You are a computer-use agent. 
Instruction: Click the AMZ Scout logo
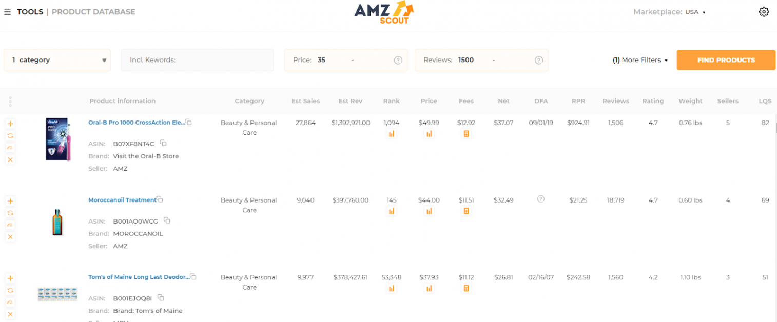[384, 12]
